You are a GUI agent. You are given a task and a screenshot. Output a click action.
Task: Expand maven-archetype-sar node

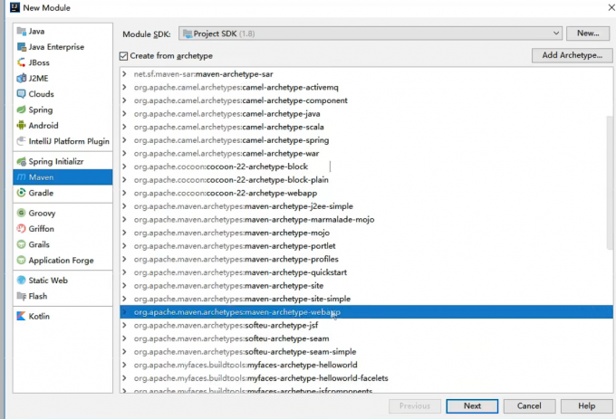(124, 74)
